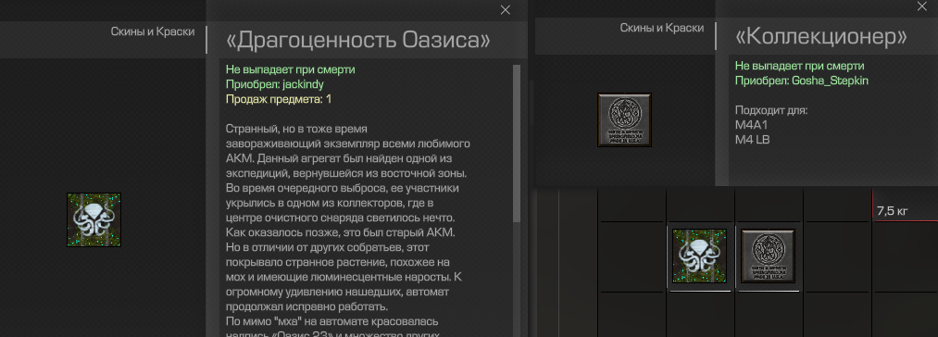Click the description scrollbar in Драгоценность Оазиса panel
The image size is (938, 337).
tap(517, 144)
